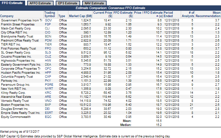Click the Boston Properties Inc. link
The image size is (221, 138).
[15, 105]
